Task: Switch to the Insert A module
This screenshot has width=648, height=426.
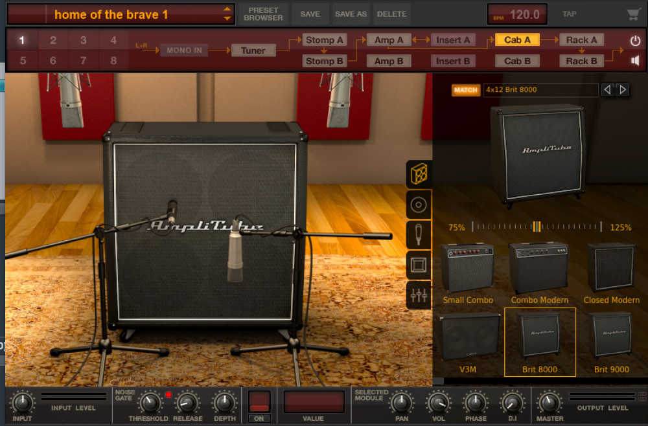Action: (453, 40)
